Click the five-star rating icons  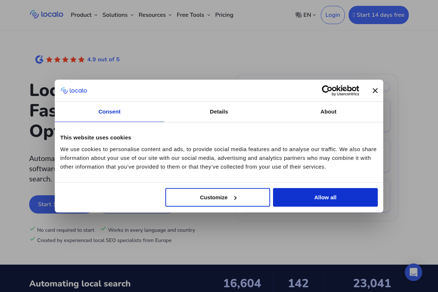[x=65, y=59]
